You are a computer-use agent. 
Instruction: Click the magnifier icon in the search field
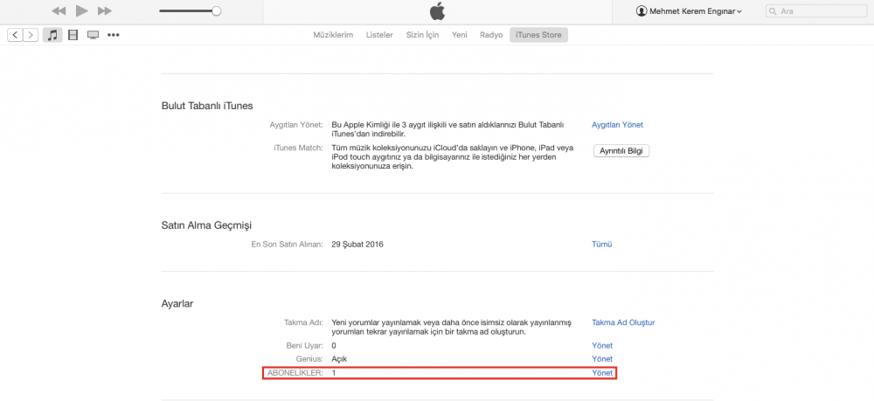tap(773, 11)
